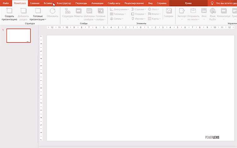The height and width of the screenshot is (148, 237).
Task: Click the Что вы хотите сделать search field
Action: click(226, 3)
